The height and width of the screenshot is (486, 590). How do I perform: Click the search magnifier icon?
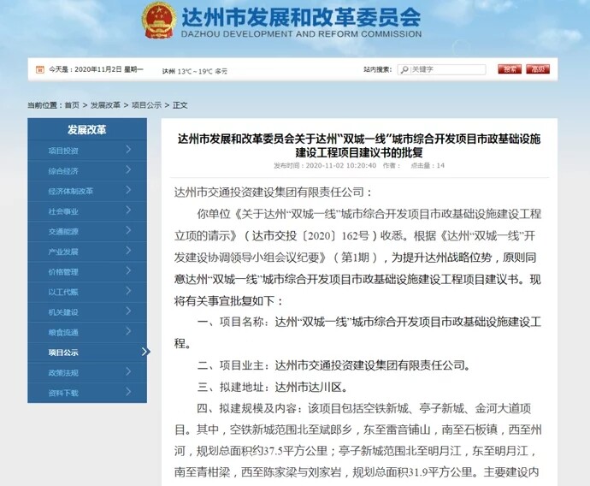pyautogui.click(x=407, y=69)
